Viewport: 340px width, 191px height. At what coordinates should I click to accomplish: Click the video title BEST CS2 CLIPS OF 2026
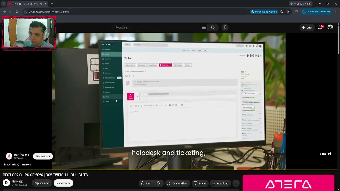point(45,175)
